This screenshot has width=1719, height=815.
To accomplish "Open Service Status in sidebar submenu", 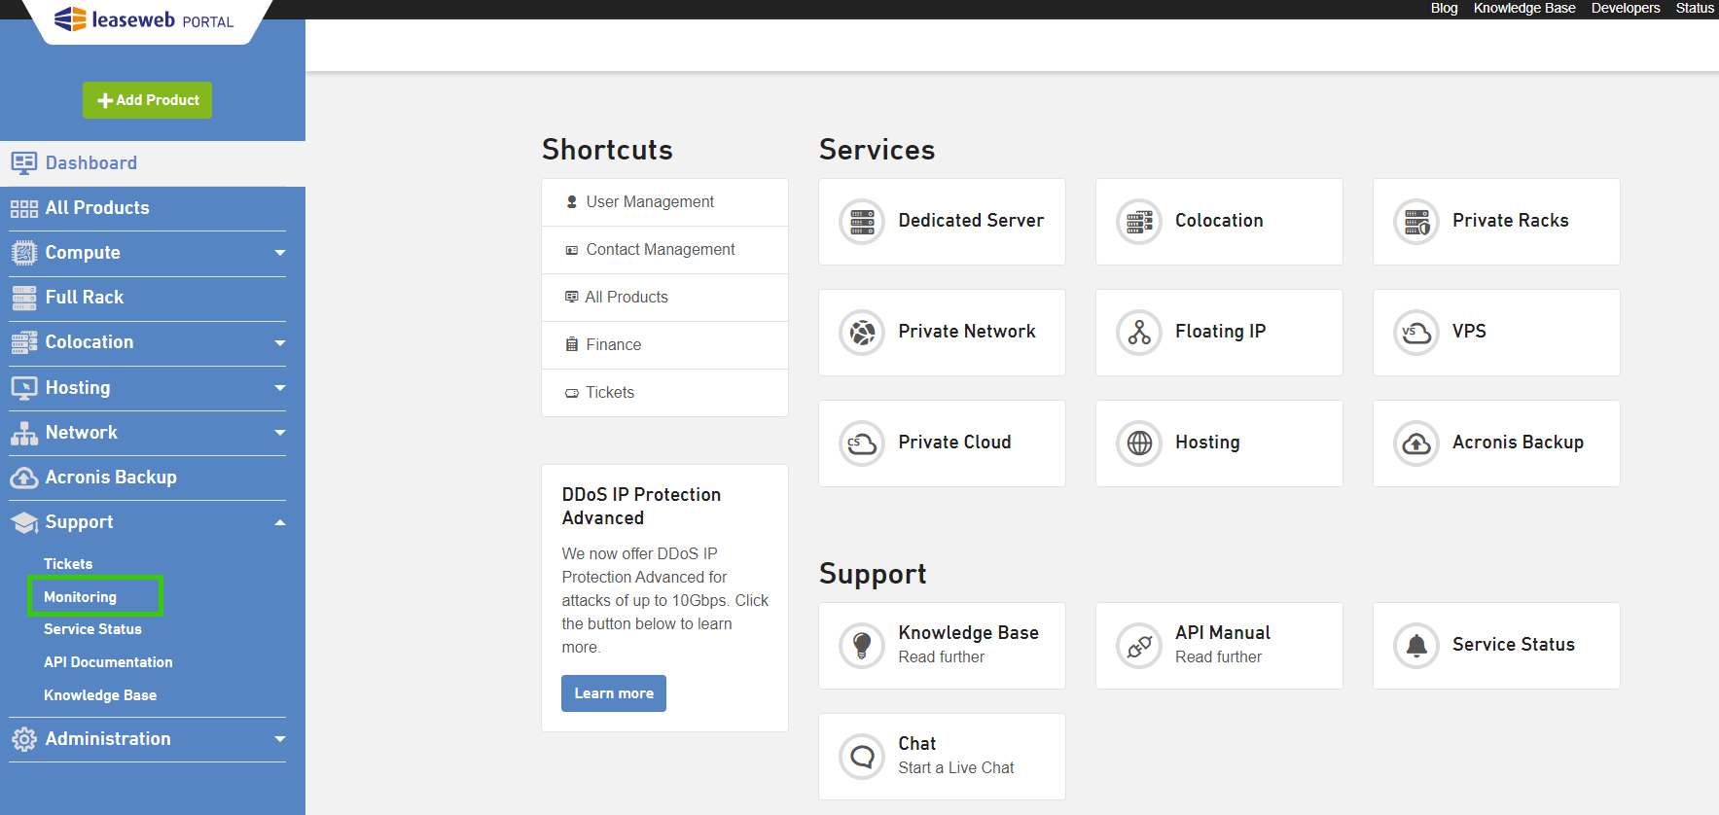I will [x=92, y=629].
